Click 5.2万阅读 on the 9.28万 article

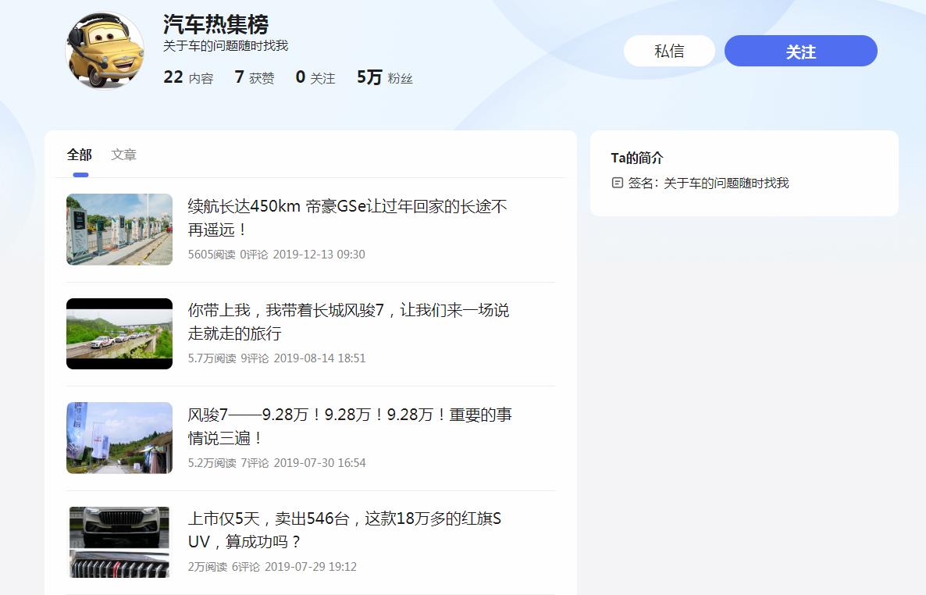tap(212, 462)
